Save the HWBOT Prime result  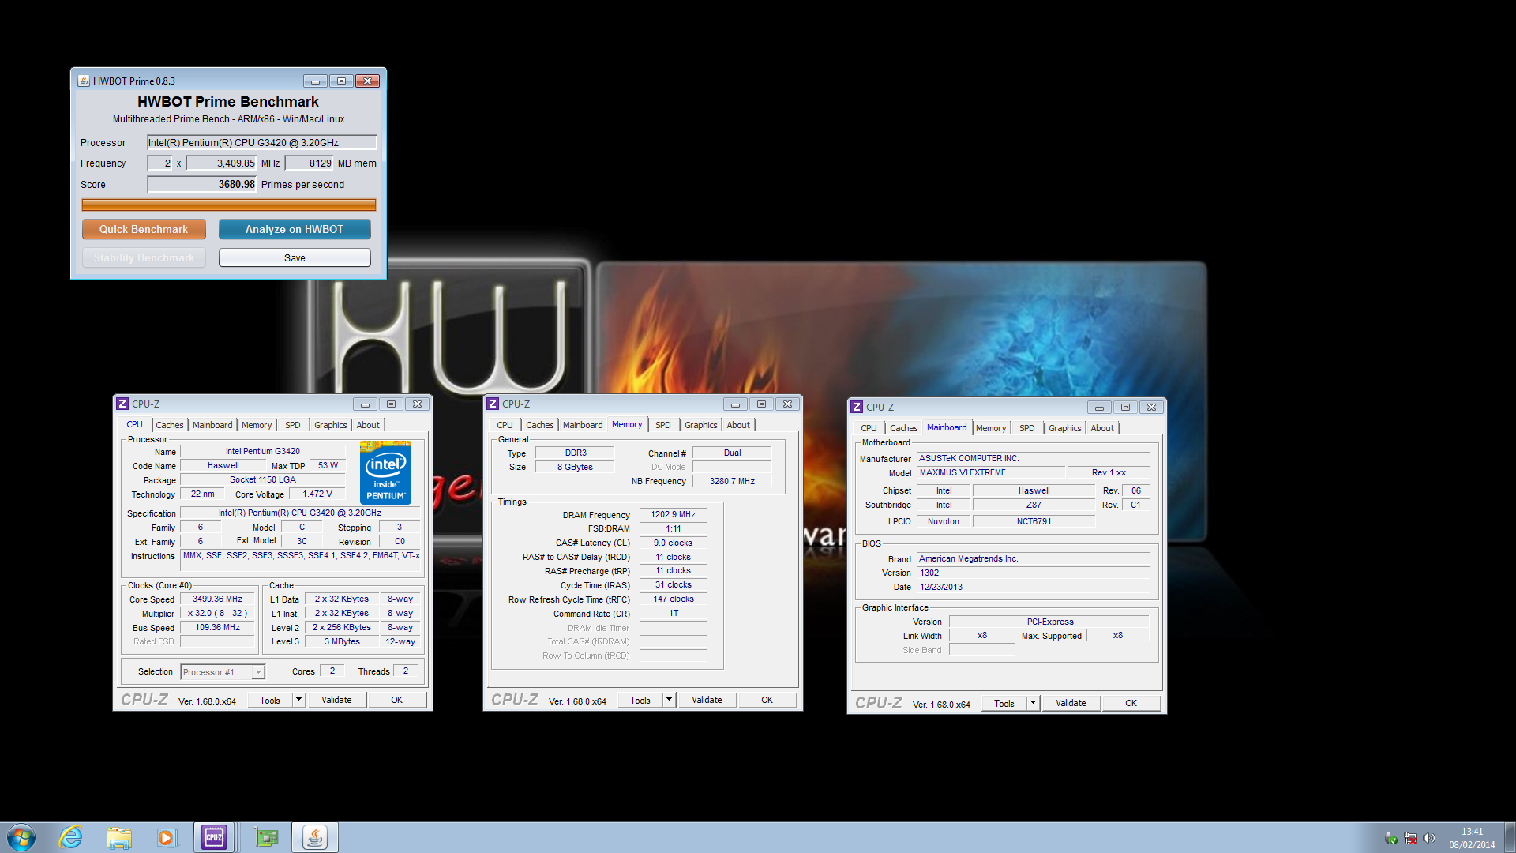(x=295, y=257)
